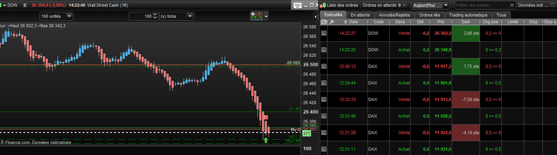Expand arrow next to chart trading icon
This screenshot has height=155, width=557.
tap(266, 17)
